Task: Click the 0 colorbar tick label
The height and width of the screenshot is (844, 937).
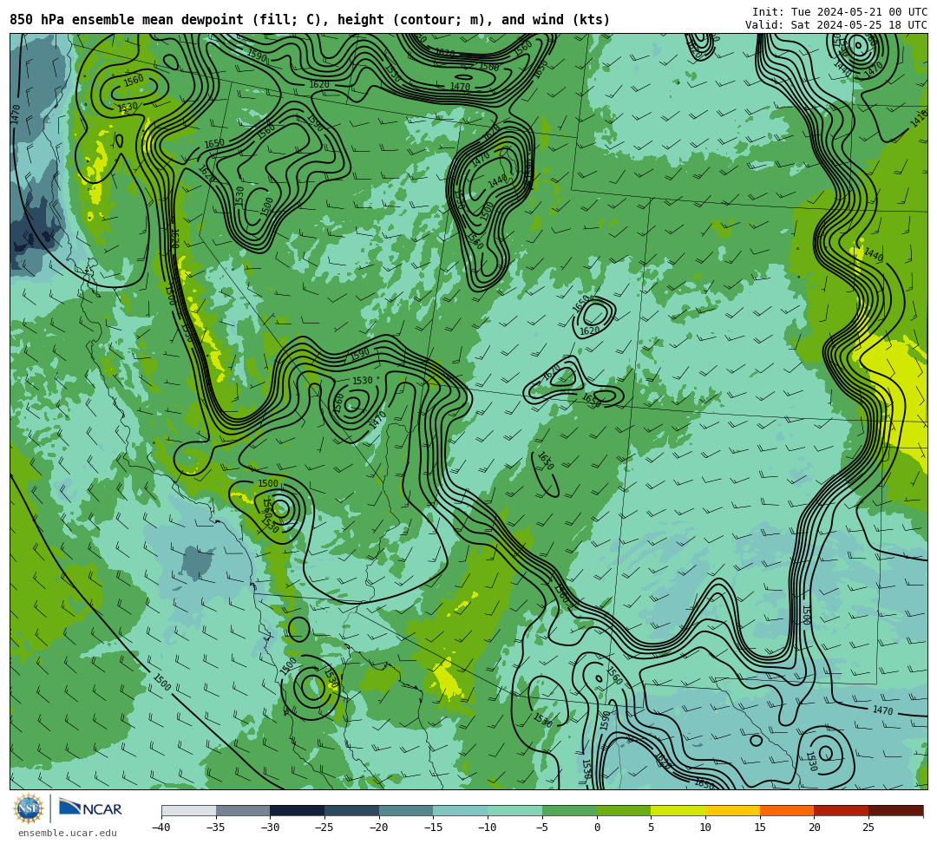Action: 597,828
